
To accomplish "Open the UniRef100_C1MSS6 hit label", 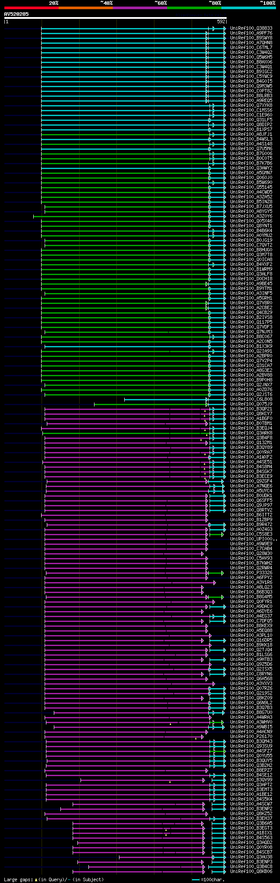I will click(252, 110).
